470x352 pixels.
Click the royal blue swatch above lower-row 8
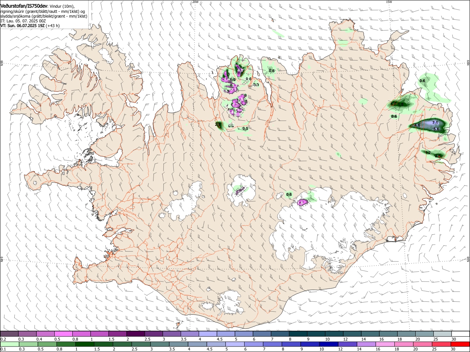tap(291, 344)
